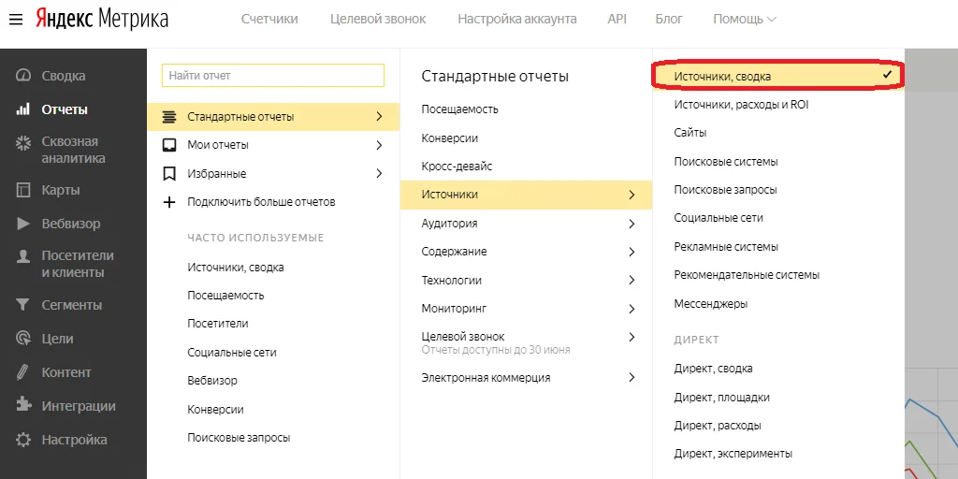Open frequently used Посетители link
958x479 pixels.
217,324
